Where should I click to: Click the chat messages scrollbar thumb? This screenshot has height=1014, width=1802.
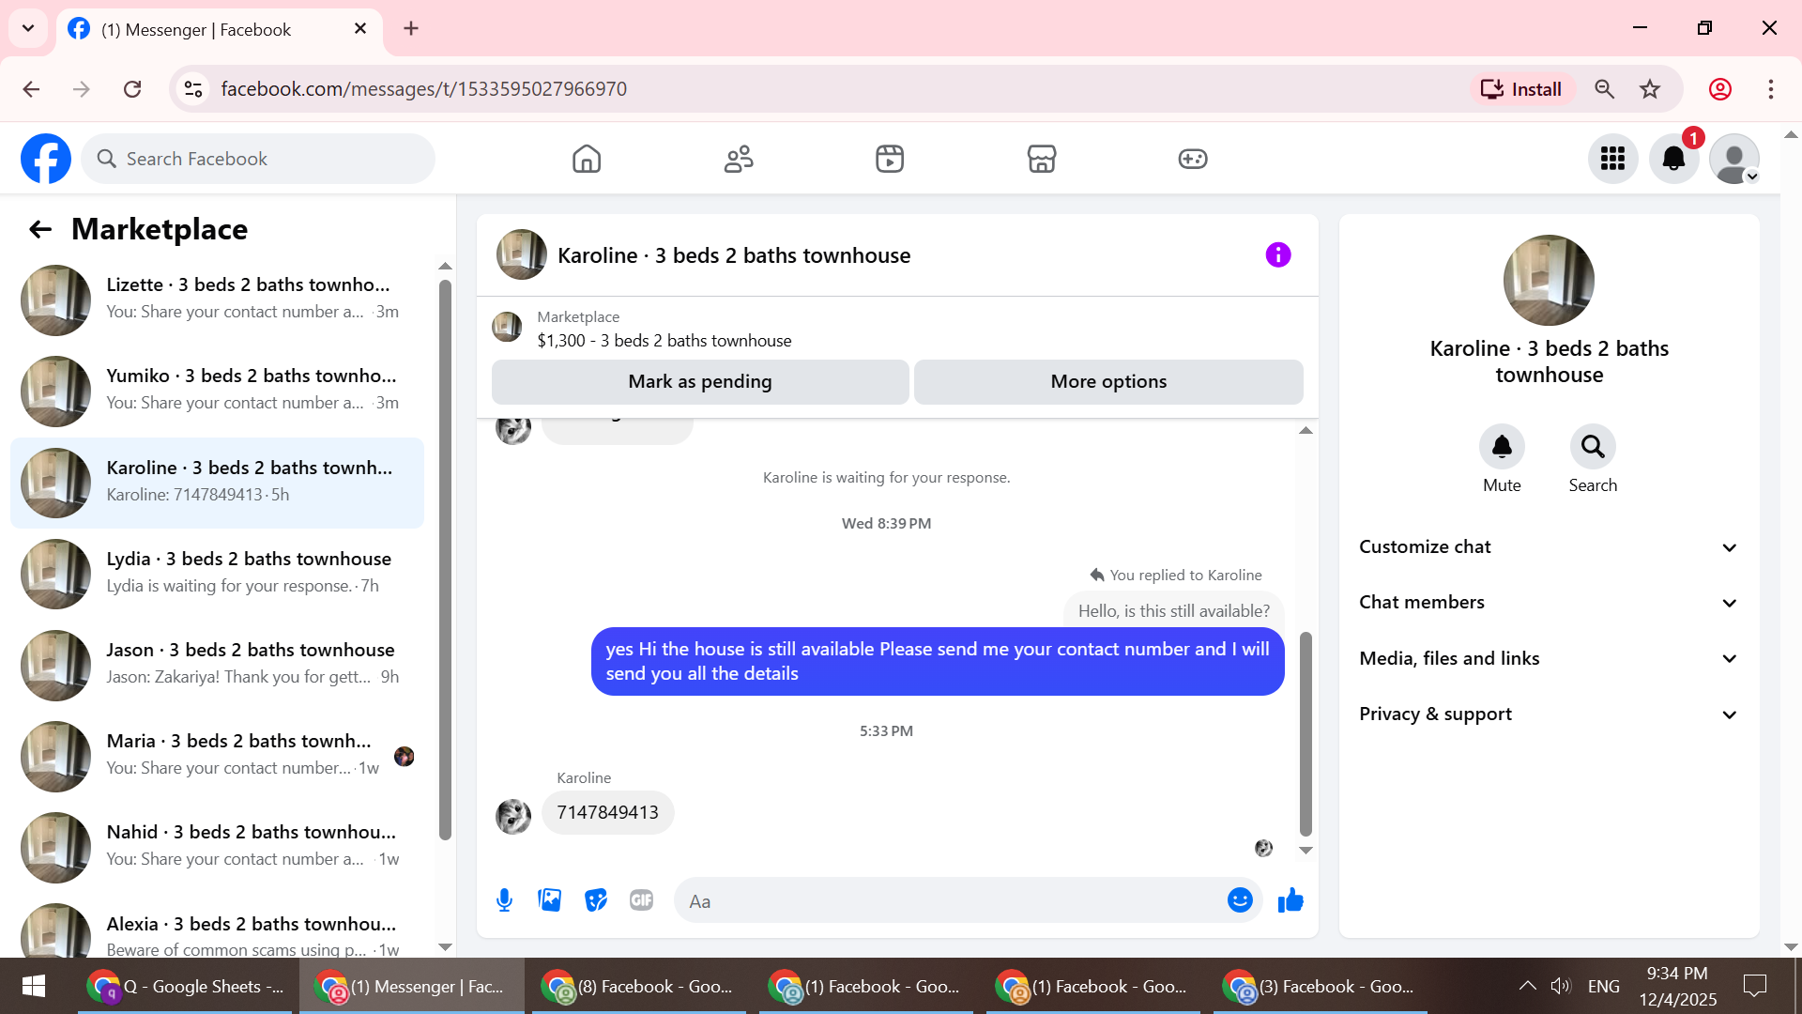click(1305, 732)
